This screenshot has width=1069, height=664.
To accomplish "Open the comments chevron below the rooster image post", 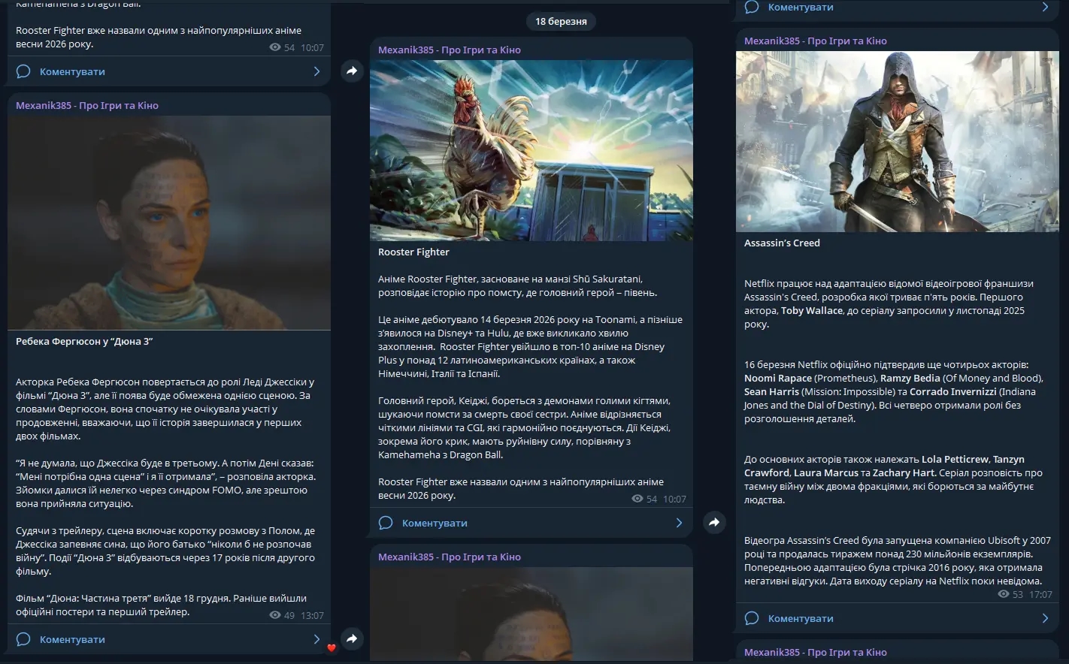I will pyautogui.click(x=679, y=523).
